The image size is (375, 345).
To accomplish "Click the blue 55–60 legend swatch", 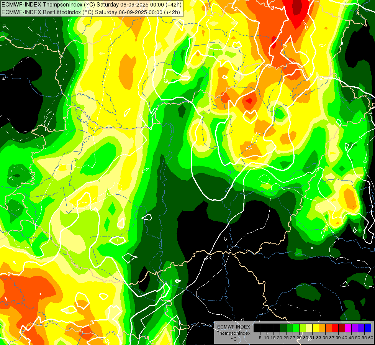I will pos(368,328).
